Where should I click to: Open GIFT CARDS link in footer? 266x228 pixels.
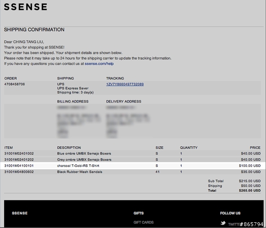coord(144,222)
